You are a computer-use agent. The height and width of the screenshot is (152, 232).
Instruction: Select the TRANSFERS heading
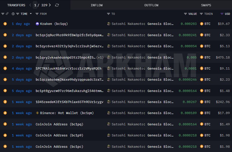16,5
